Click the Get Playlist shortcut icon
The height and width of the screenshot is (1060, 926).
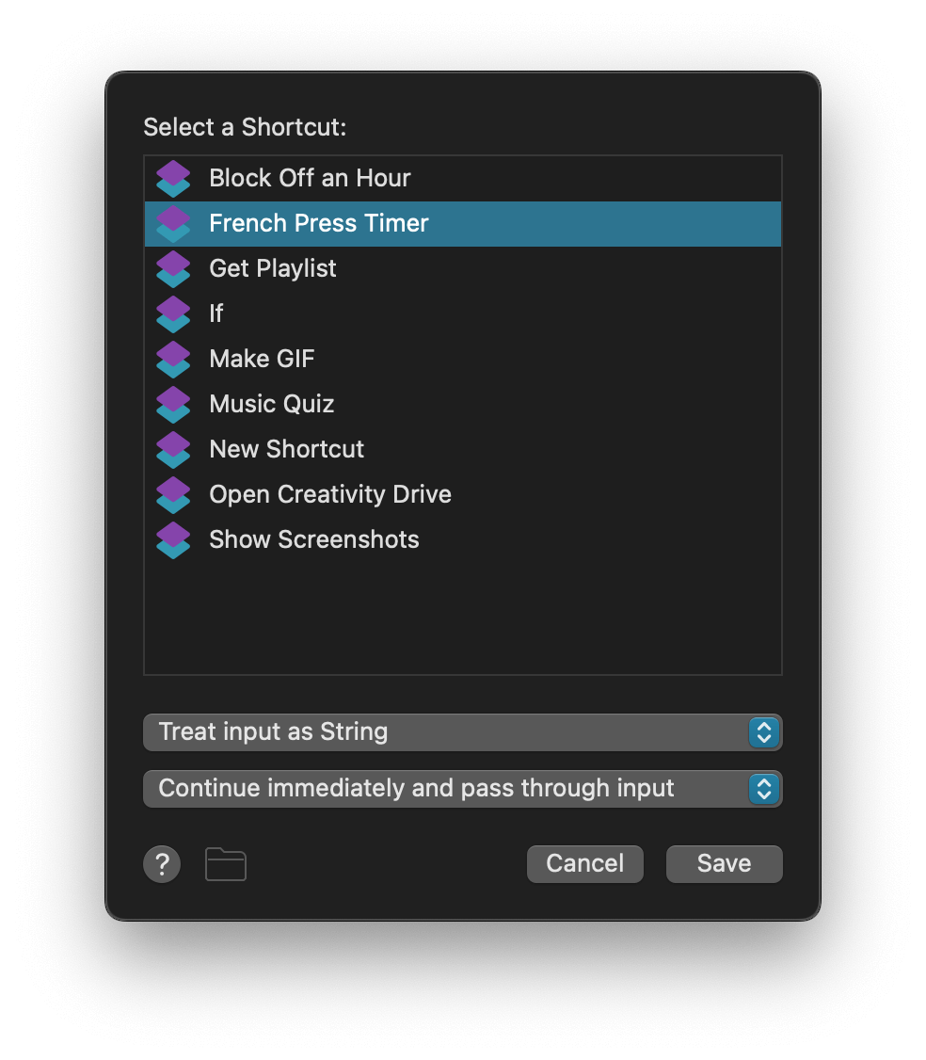[x=173, y=268]
